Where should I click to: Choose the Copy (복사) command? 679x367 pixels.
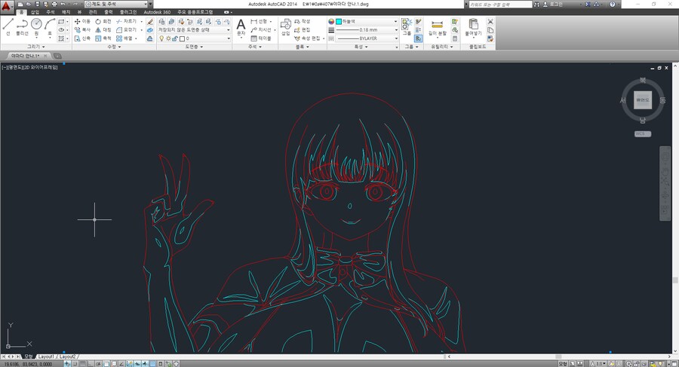82,30
